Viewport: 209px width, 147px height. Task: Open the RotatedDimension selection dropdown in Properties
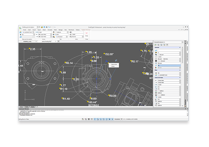click(x=182, y=42)
